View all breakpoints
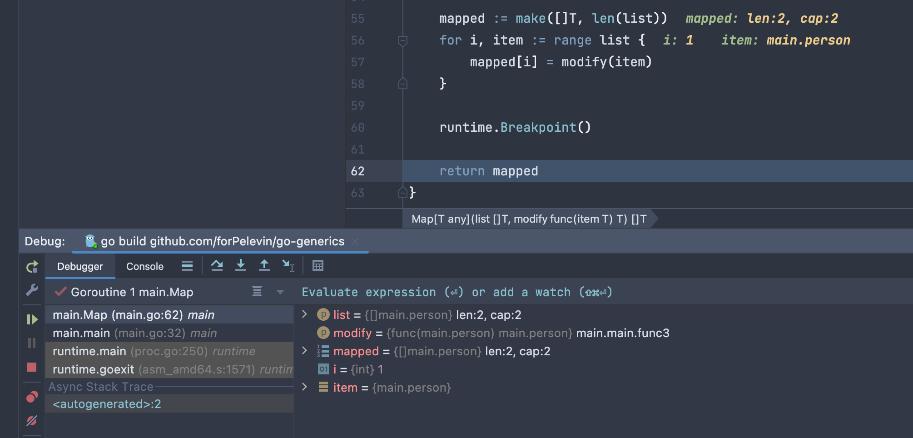This screenshot has height=438, width=913. pyautogui.click(x=32, y=397)
